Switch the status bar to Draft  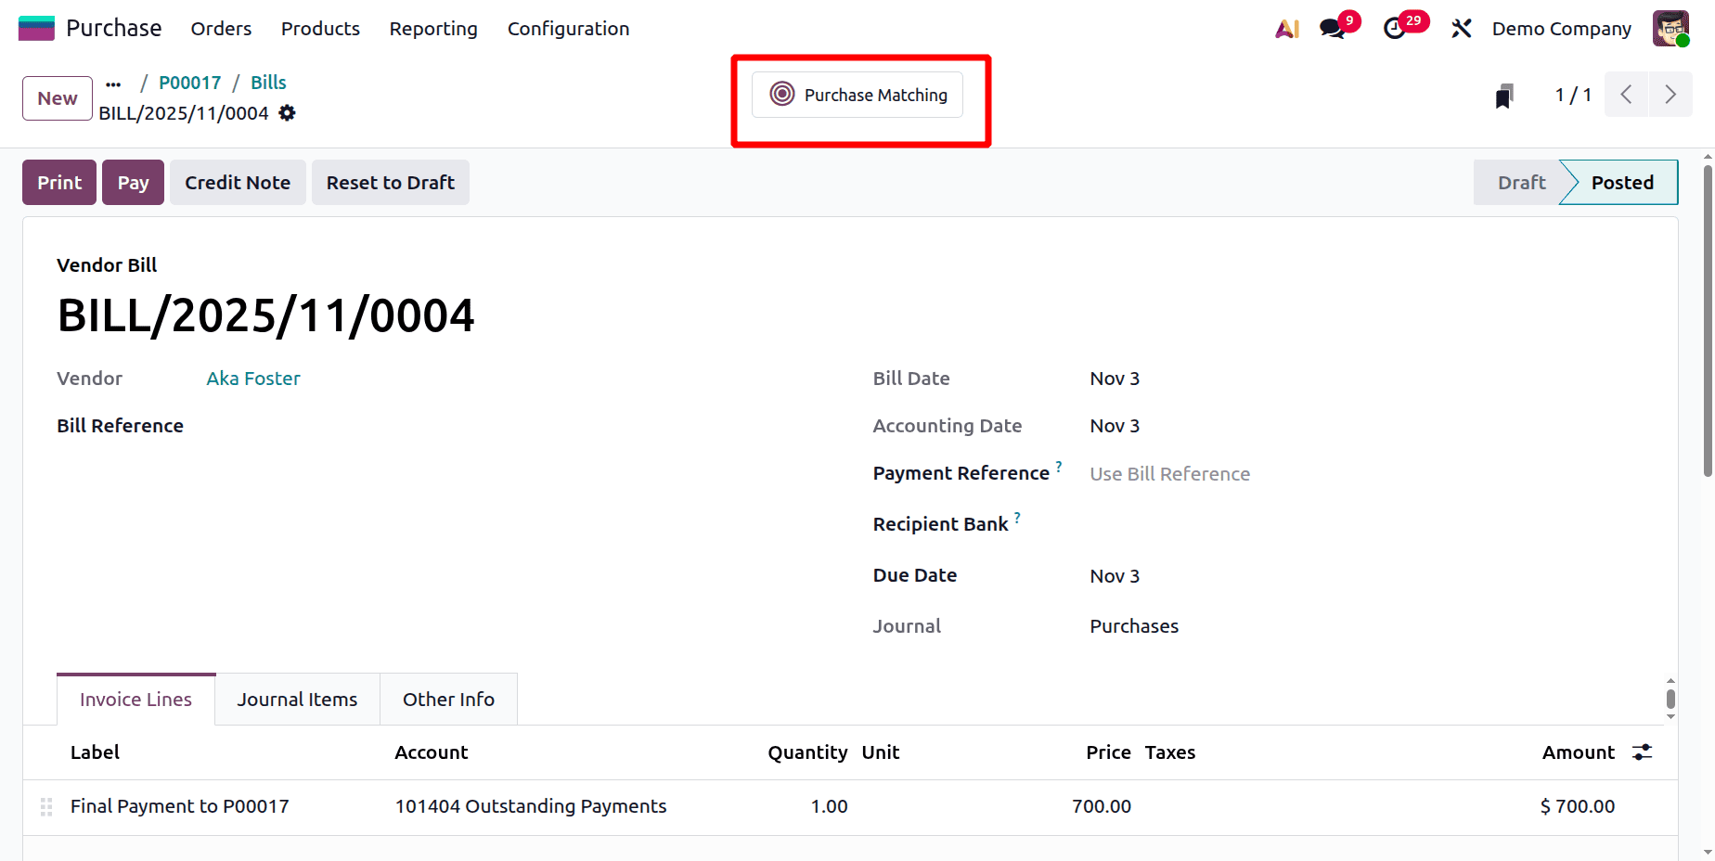point(1521,182)
